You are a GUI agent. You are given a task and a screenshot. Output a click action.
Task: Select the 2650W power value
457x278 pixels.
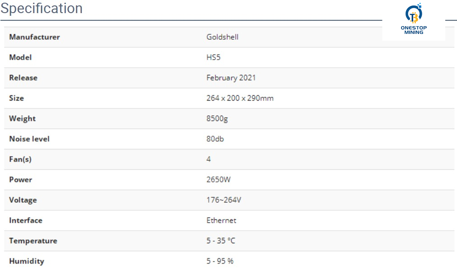point(219,179)
